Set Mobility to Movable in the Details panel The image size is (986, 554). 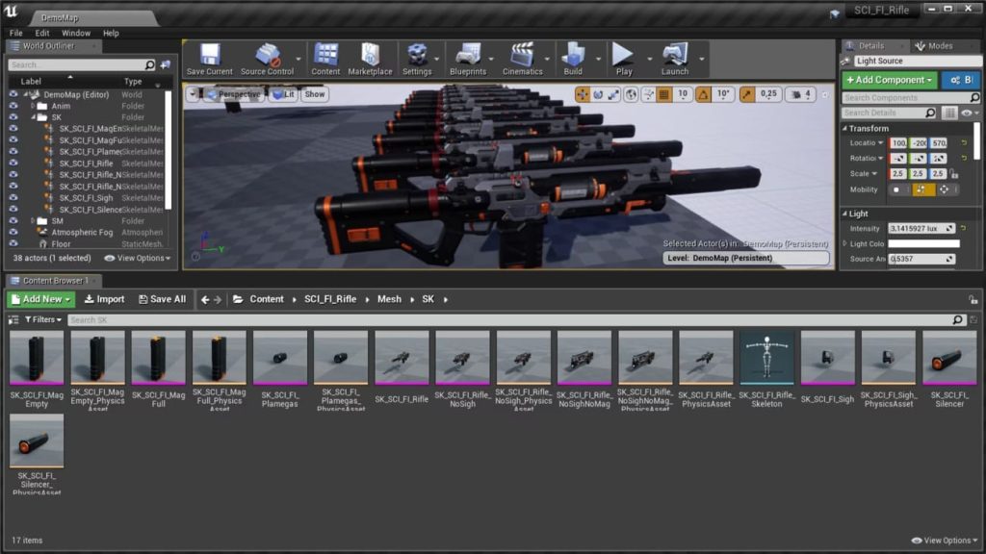point(946,189)
